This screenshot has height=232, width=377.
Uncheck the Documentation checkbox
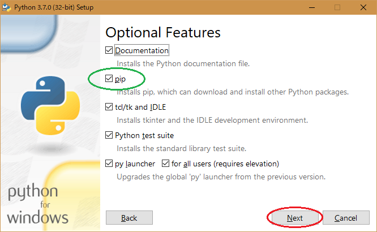click(x=109, y=50)
